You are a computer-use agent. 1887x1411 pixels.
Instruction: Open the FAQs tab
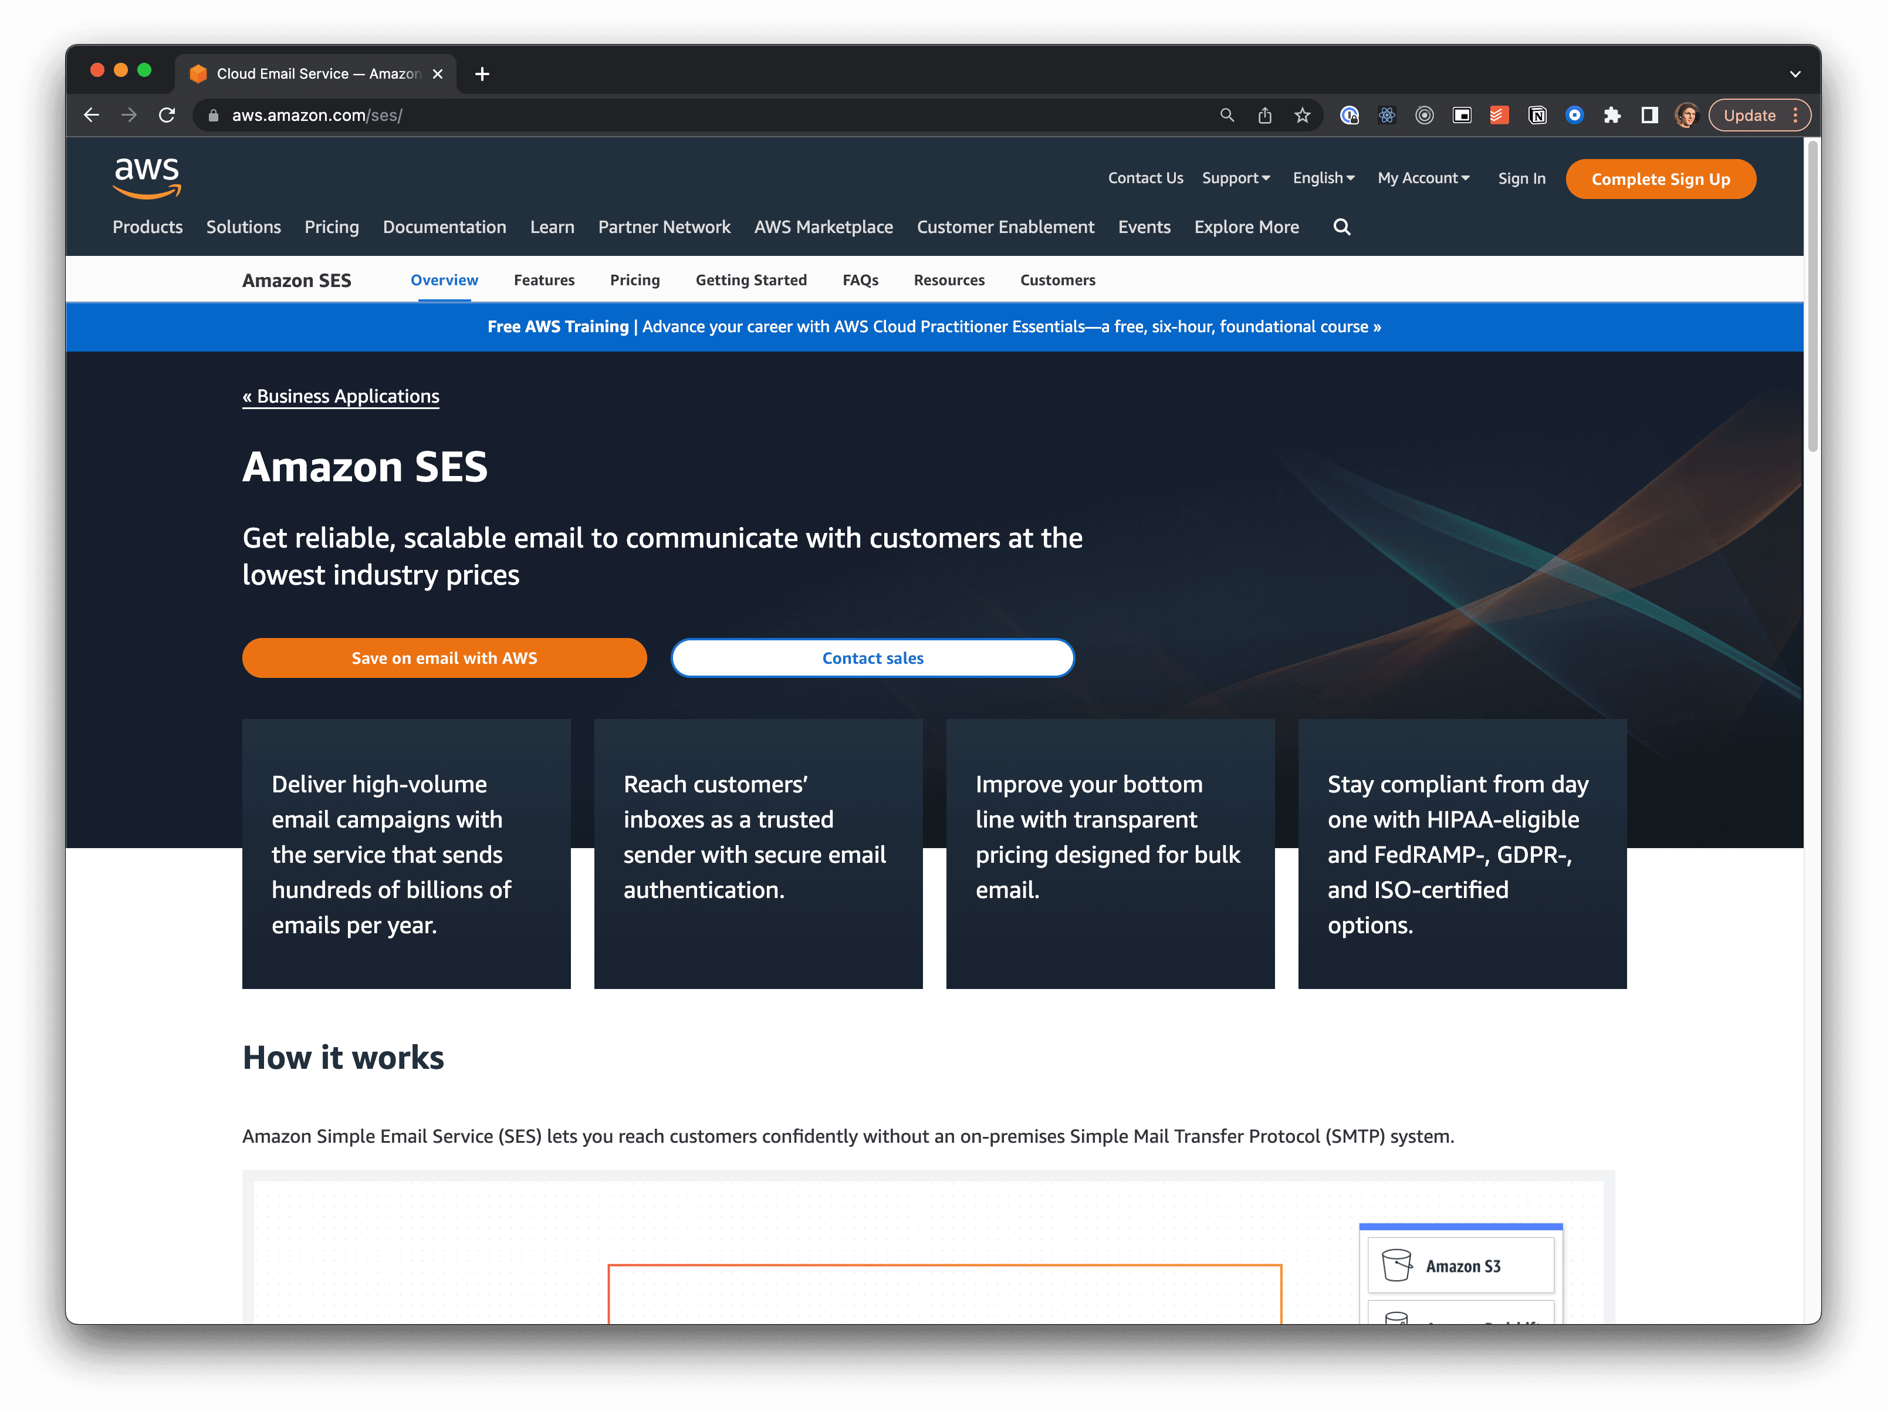[860, 280]
